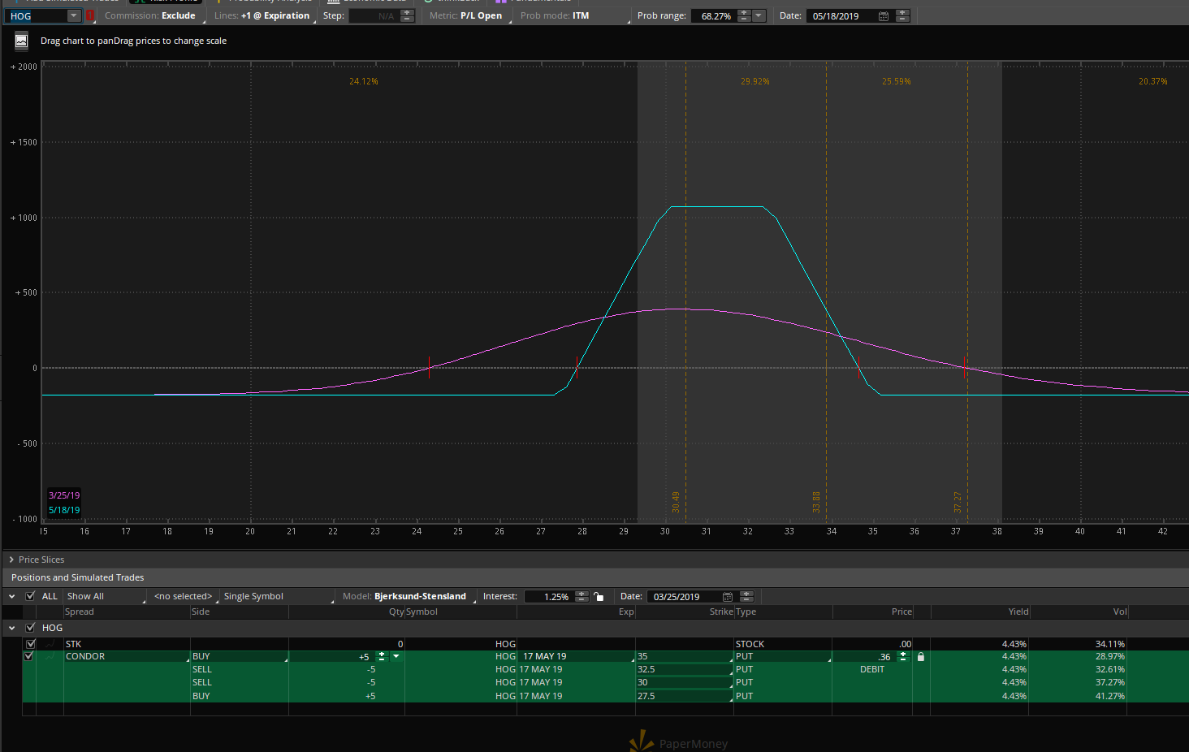1189x752 pixels.
Task: Uncheck the CONDOR trade checkbox
Action: click(29, 656)
